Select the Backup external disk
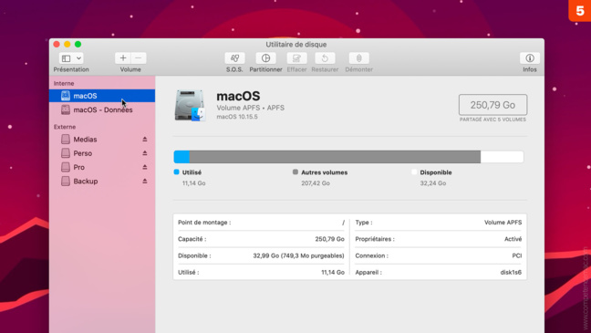Screen dimensions: 591x333 [x=102, y=181]
